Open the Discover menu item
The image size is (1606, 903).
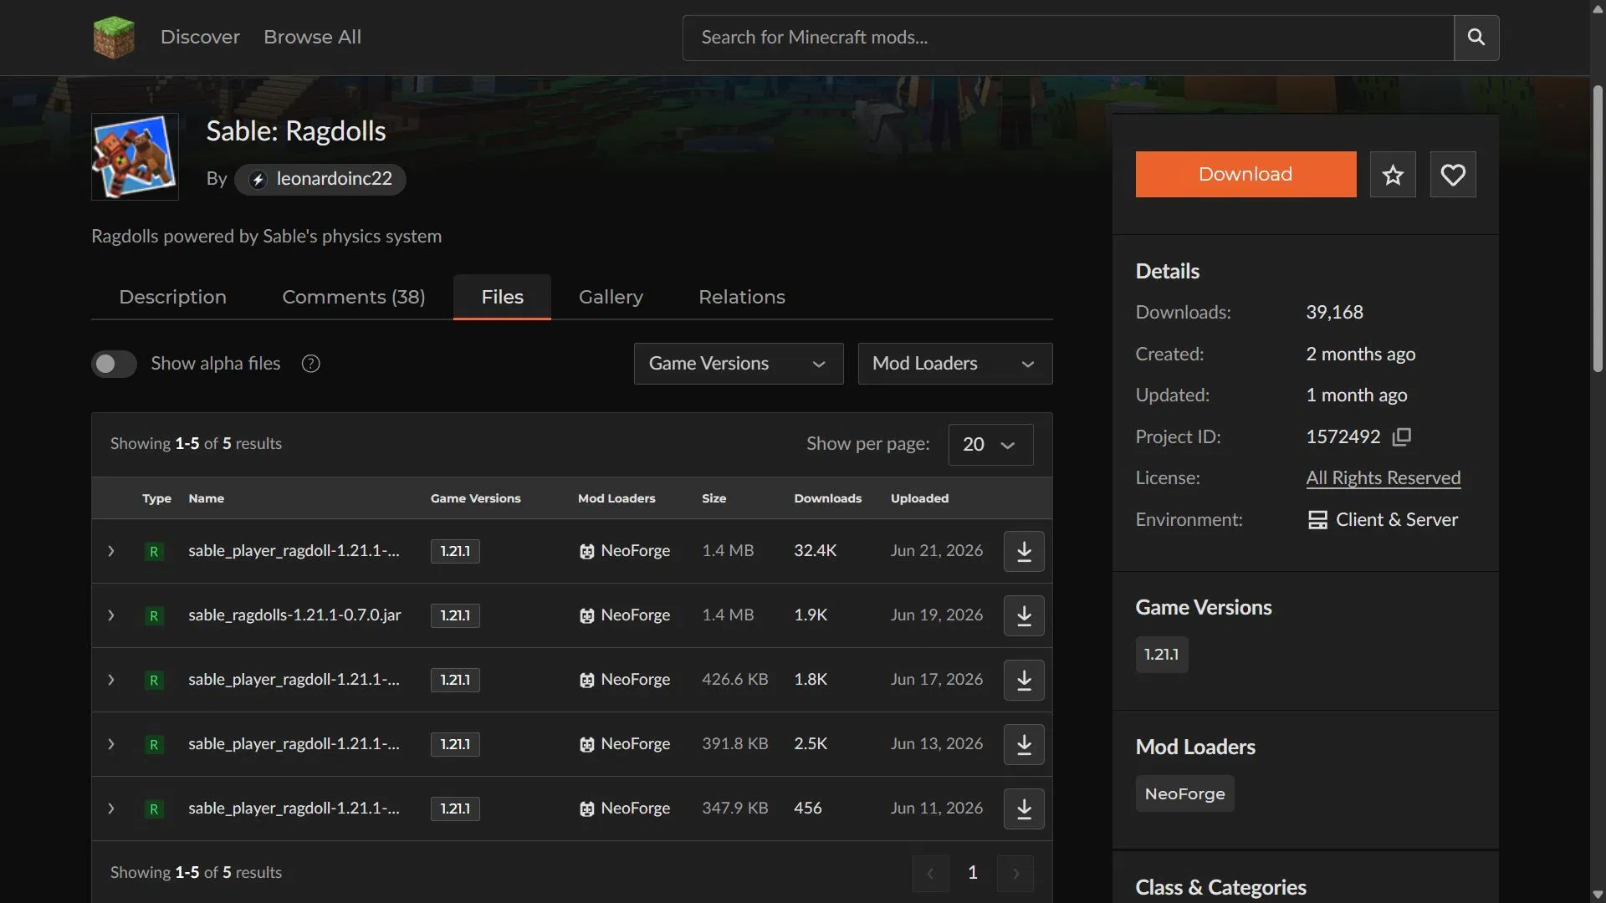[x=200, y=38]
